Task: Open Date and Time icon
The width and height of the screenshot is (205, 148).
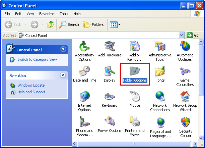Action: coord(85,74)
